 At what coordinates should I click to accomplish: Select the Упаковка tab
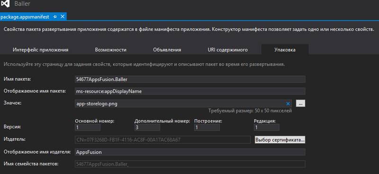[x=285, y=50]
